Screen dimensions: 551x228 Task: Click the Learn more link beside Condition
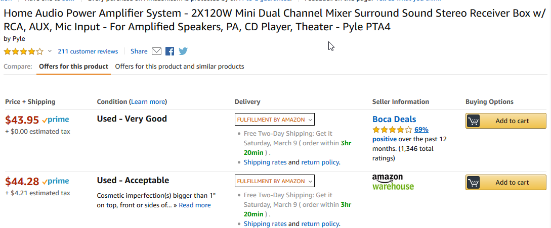[148, 102]
